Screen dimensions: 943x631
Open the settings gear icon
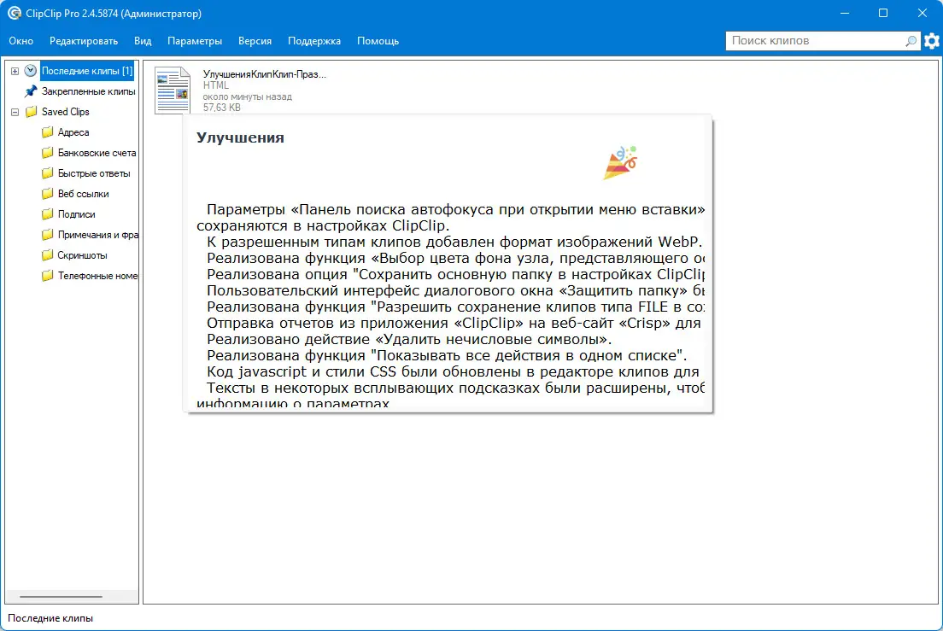(932, 41)
